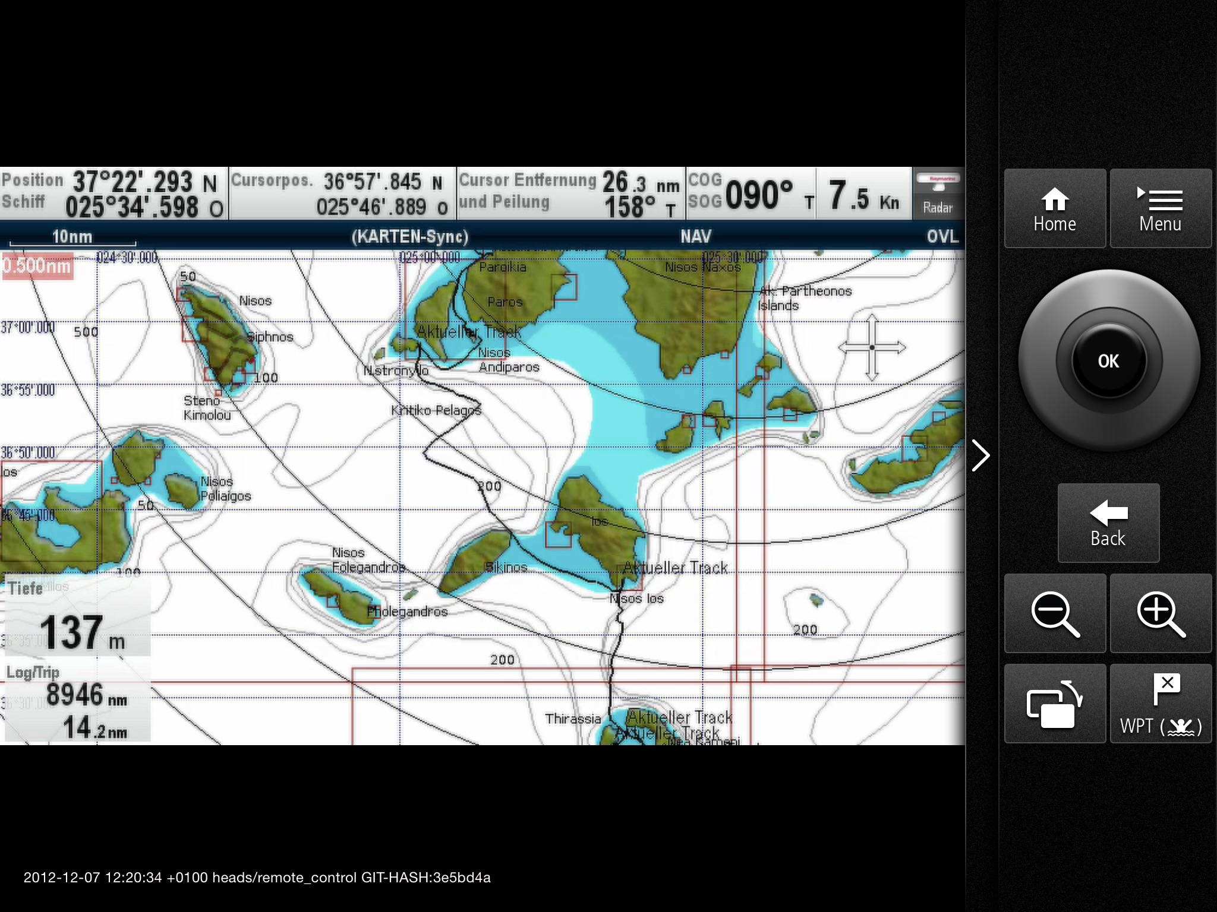Viewport: 1217px width, 912px height.
Task: Select the 7.5 Kn speed readout
Action: click(x=865, y=195)
